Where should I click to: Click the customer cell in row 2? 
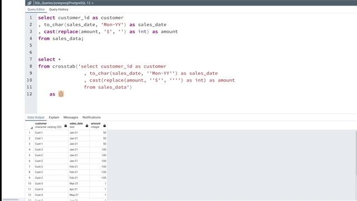(x=51, y=138)
